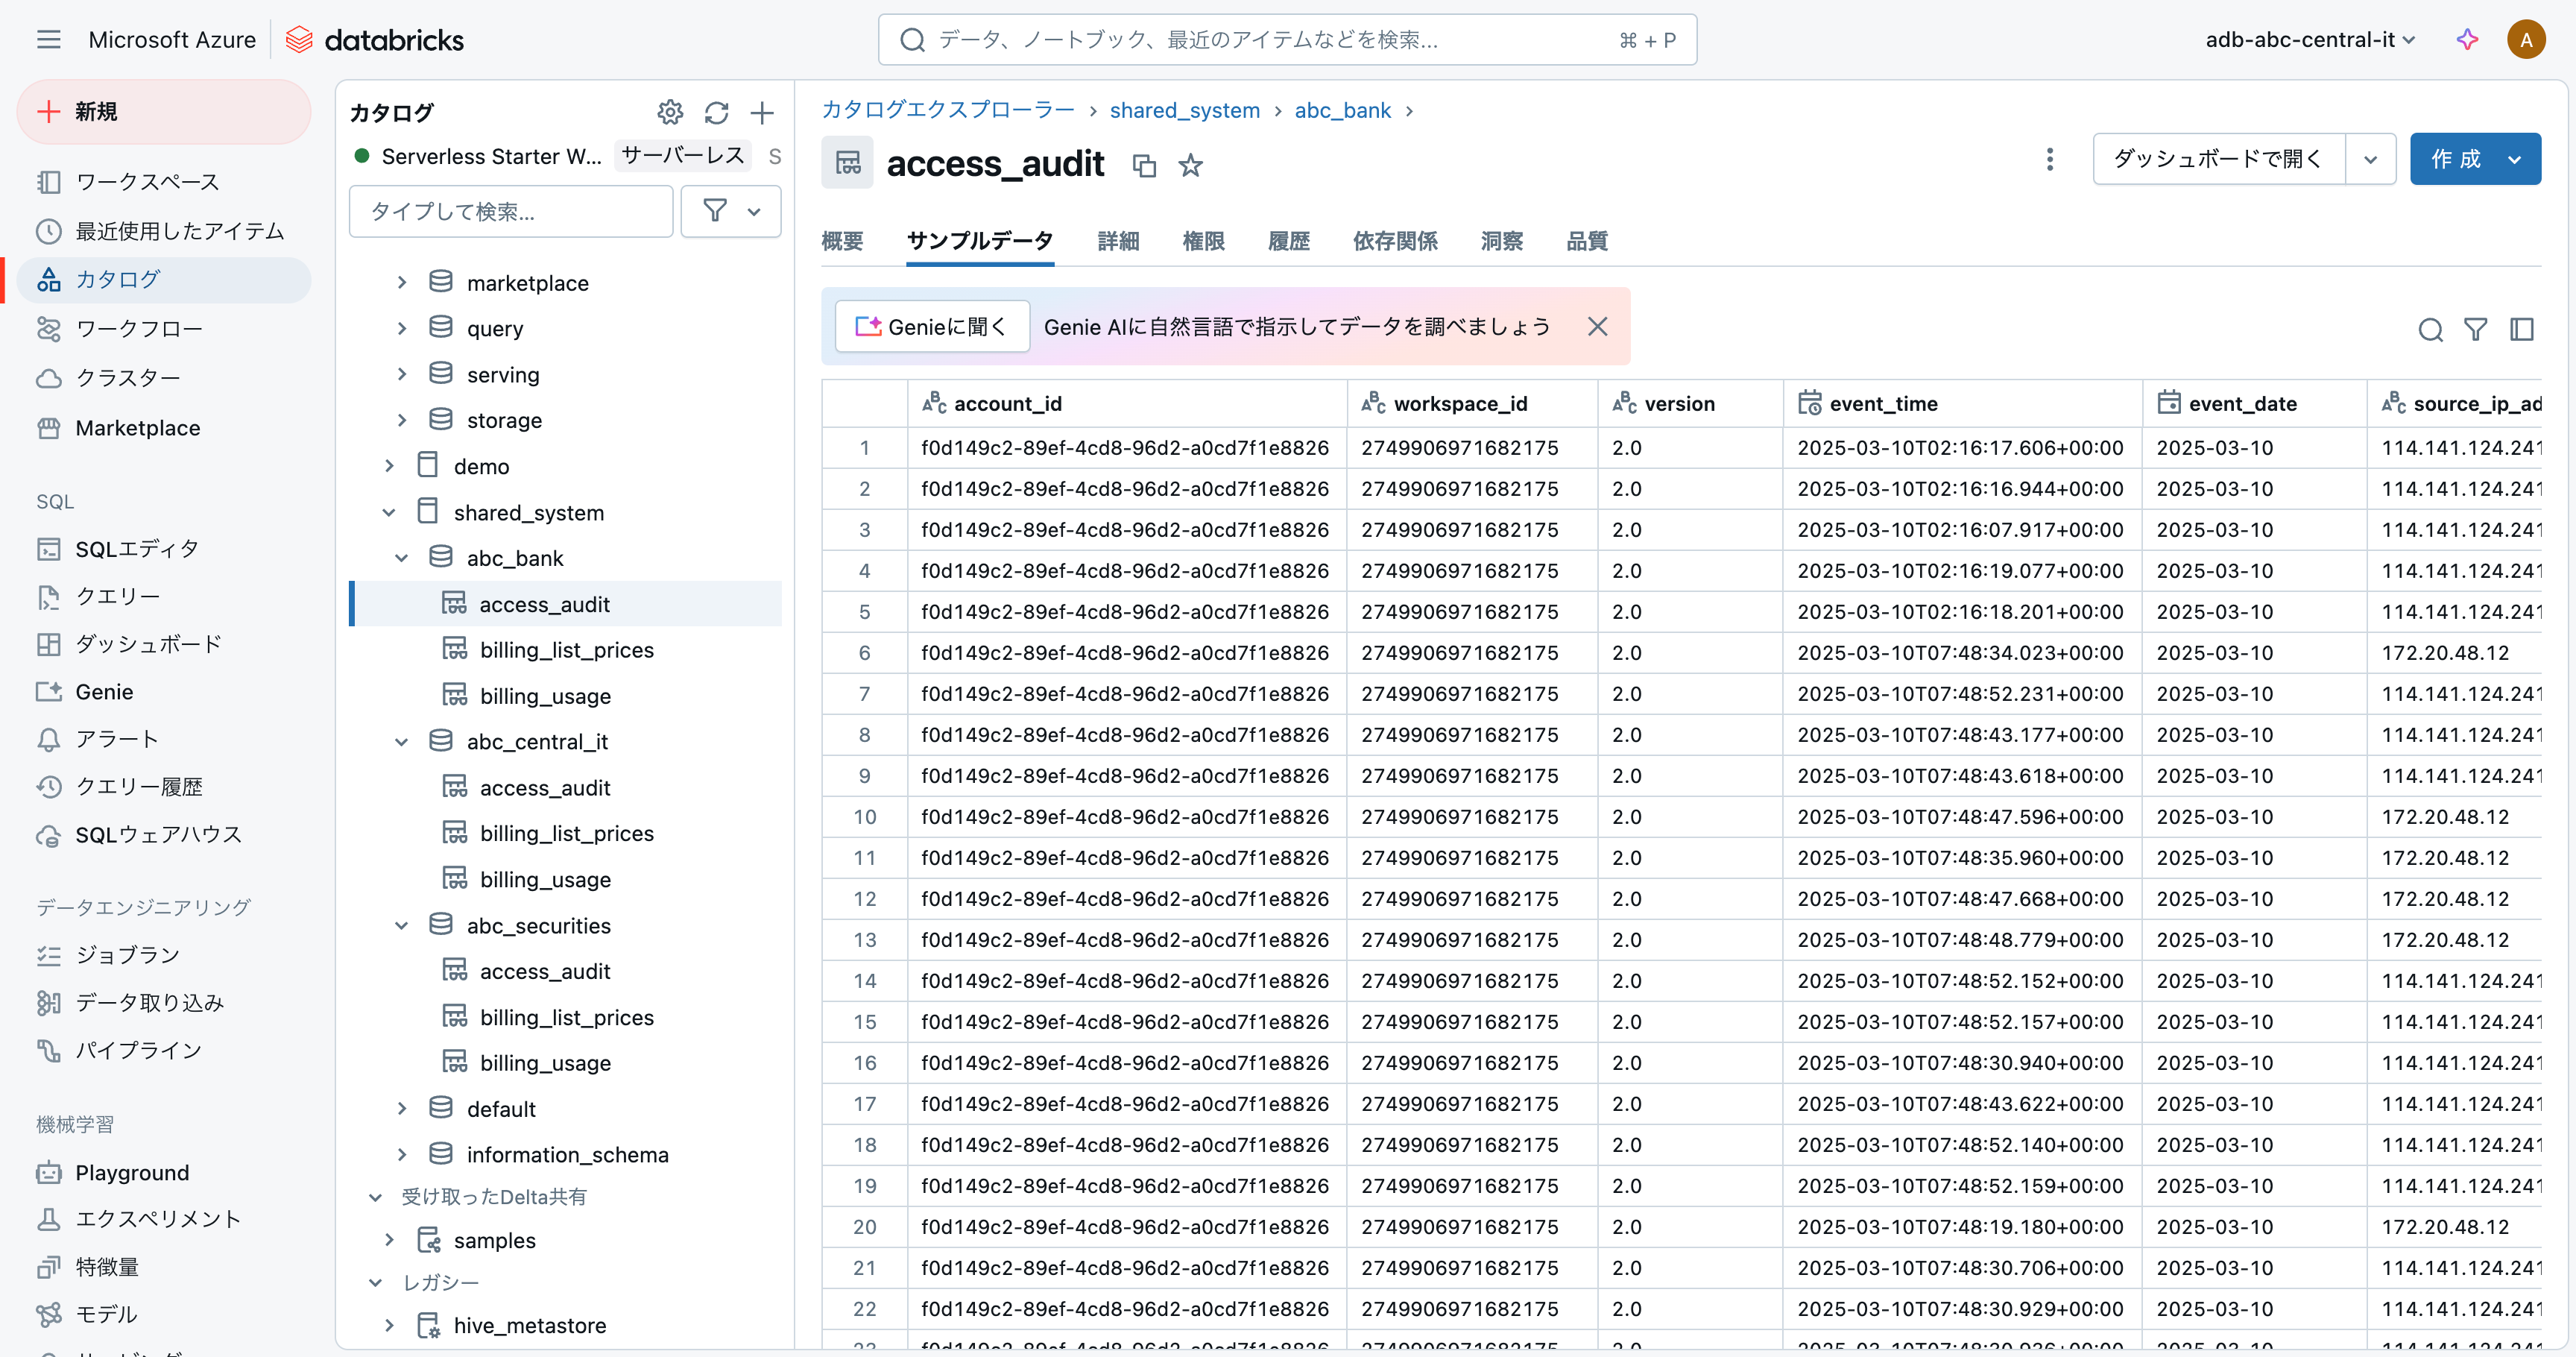Switch to the 依存関係 tab

1395,241
